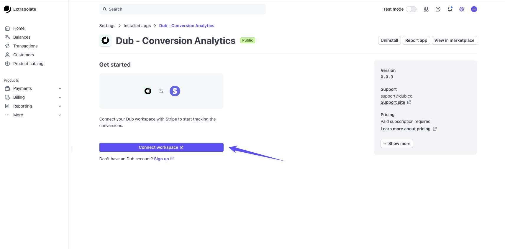Click the Dub icon in banner

(148, 91)
